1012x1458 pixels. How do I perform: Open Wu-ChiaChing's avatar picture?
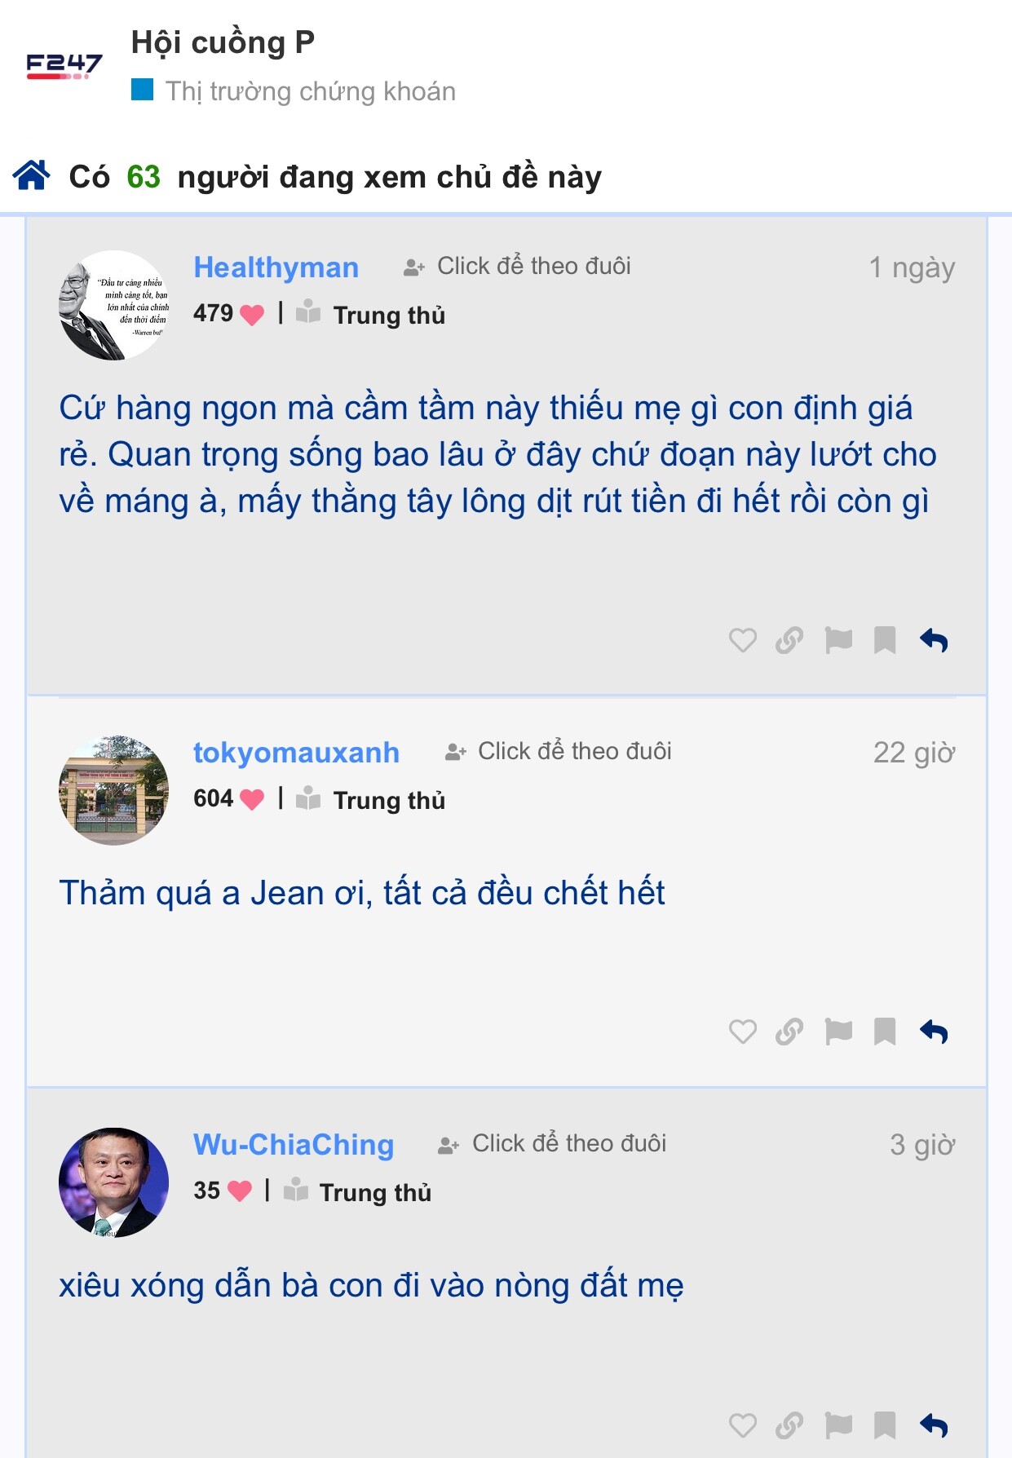[113, 1182]
